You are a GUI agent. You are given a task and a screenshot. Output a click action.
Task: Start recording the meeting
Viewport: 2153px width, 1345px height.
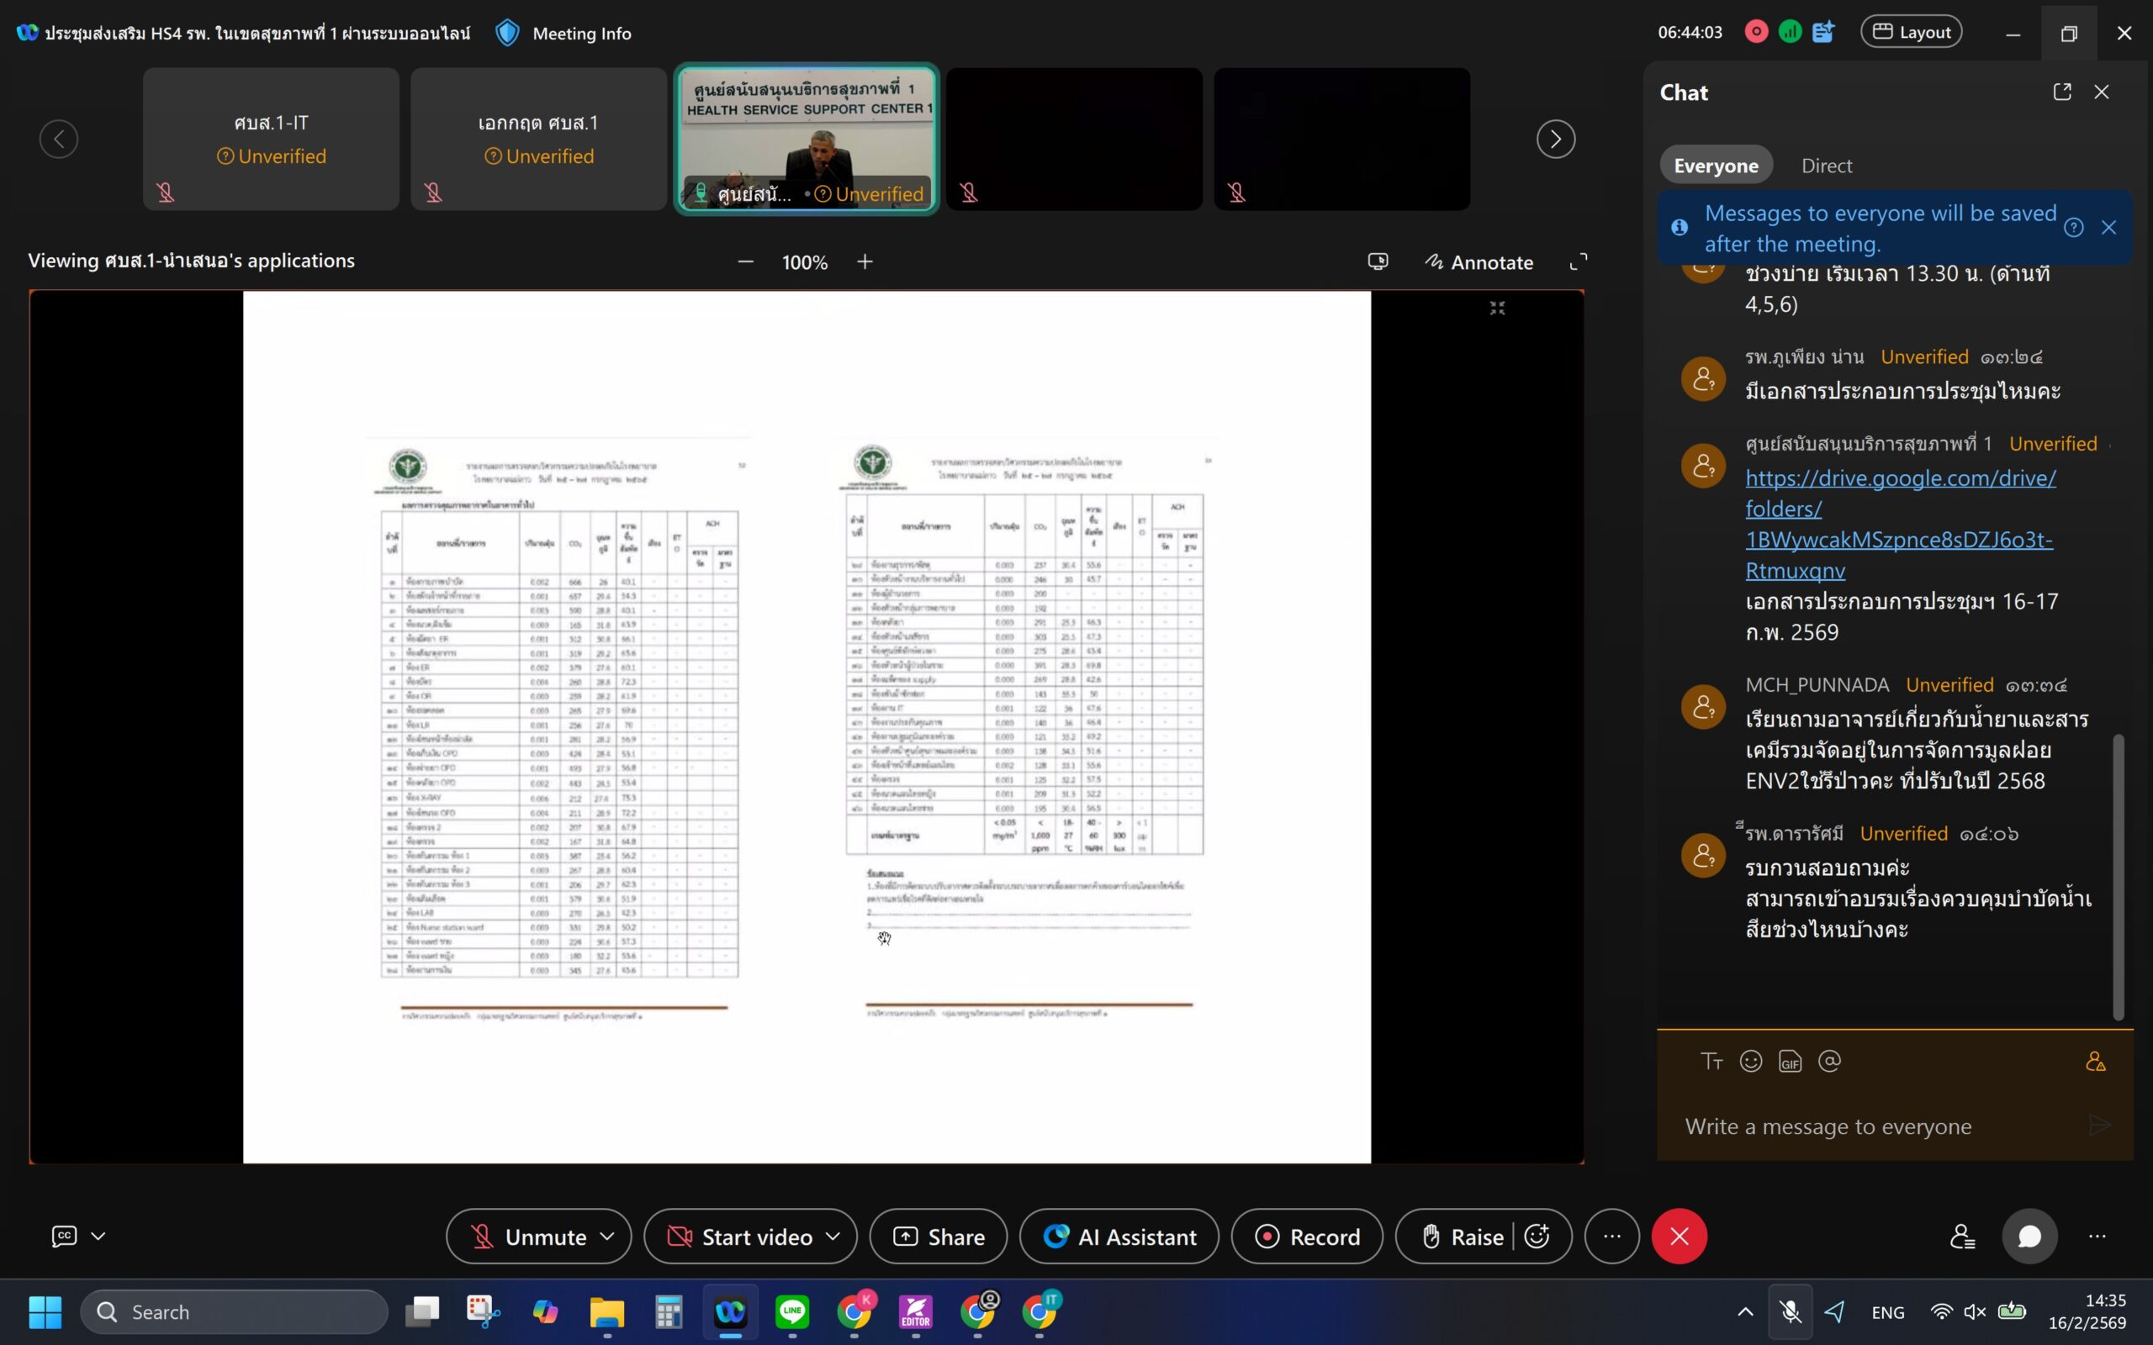(x=1306, y=1237)
